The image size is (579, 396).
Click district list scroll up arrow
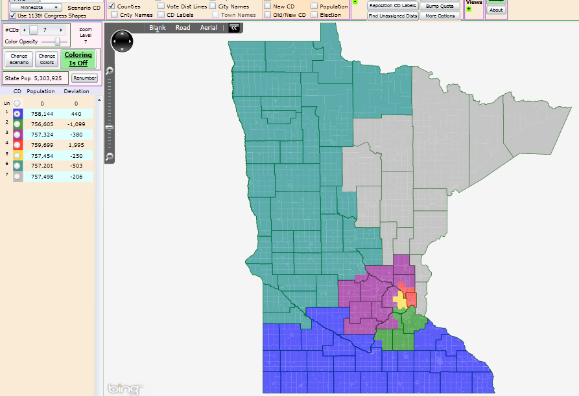pos(99,100)
